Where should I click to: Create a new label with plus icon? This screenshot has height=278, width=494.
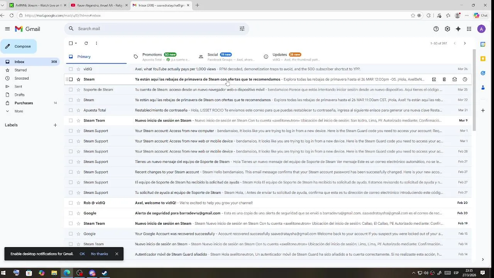click(55, 125)
